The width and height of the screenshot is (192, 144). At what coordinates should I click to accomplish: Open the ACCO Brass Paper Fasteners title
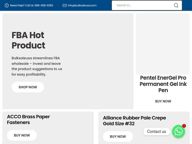click(x=28, y=119)
